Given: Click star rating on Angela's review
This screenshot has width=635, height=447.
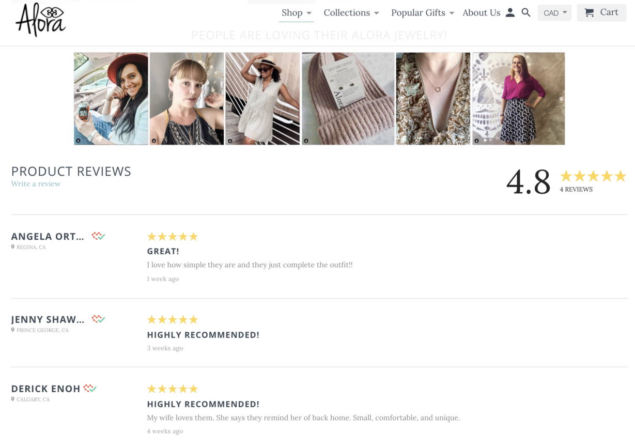Looking at the screenshot, I should point(173,237).
